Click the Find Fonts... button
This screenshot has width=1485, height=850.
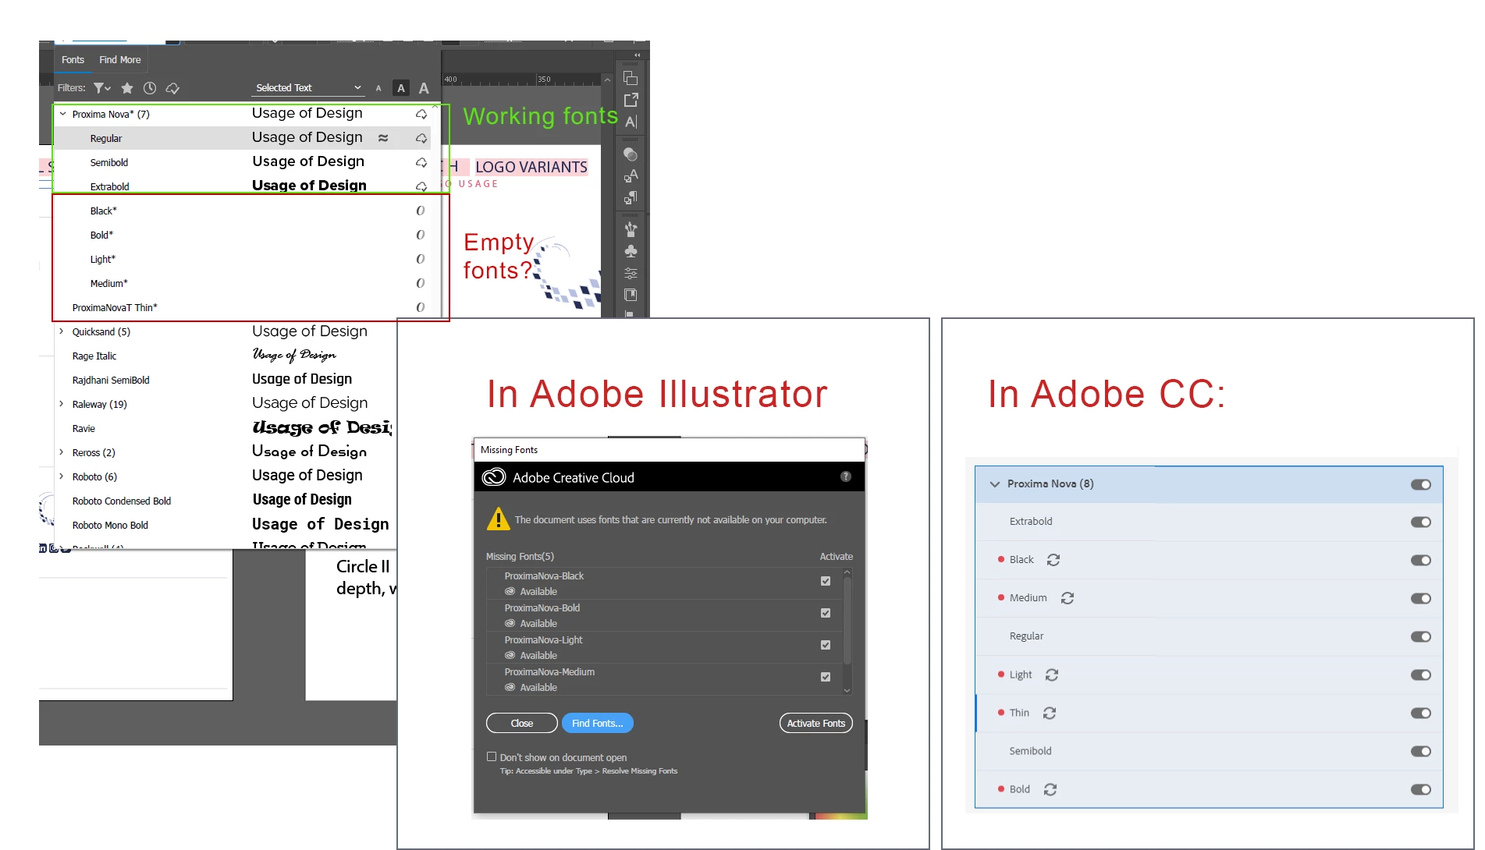pyautogui.click(x=598, y=723)
